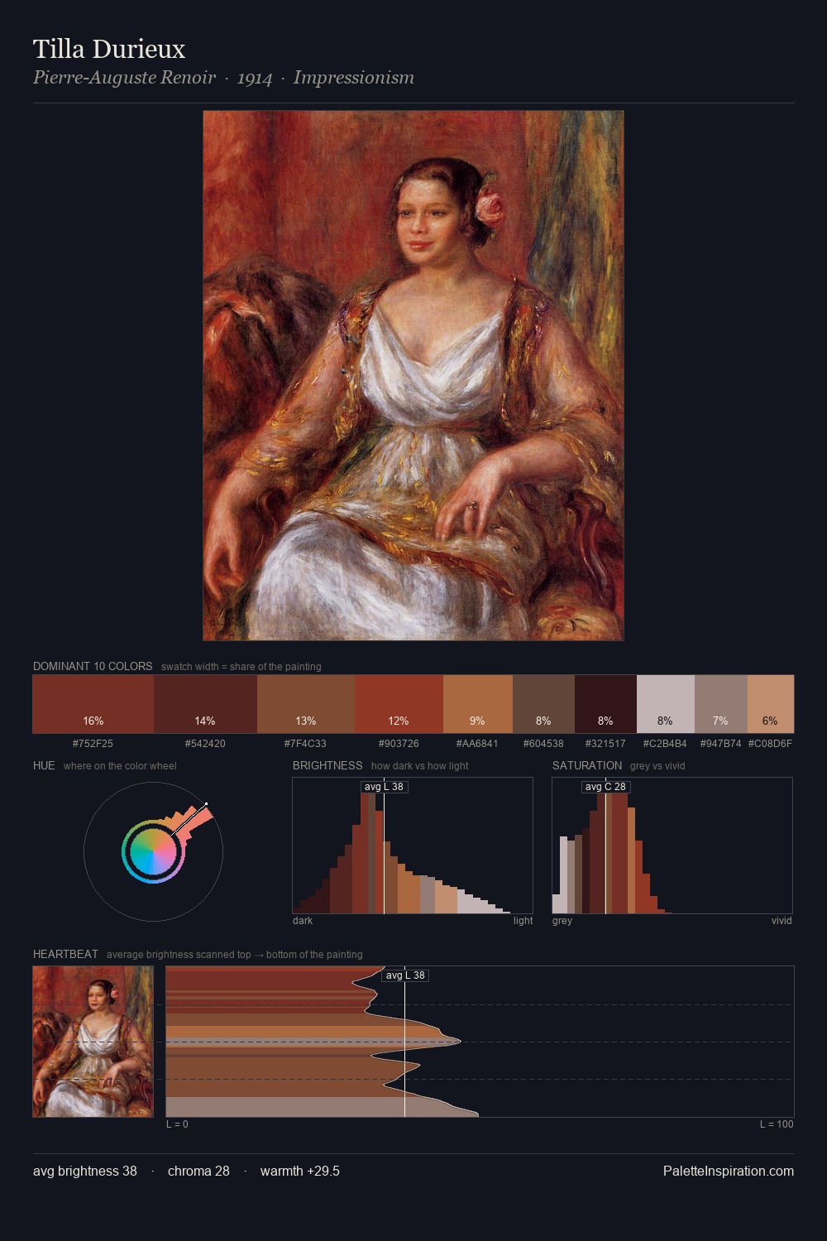Click the 'vivid' axis label

click(x=782, y=921)
